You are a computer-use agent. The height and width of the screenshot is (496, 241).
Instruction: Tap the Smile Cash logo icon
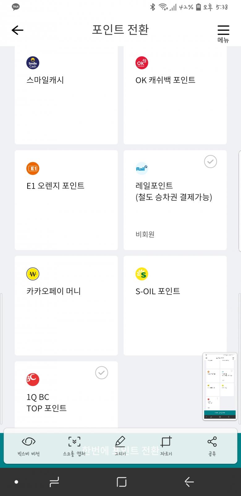click(33, 63)
